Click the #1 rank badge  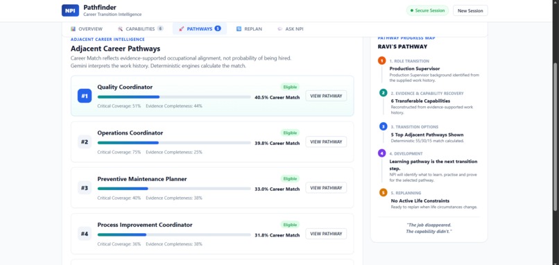click(85, 96)
